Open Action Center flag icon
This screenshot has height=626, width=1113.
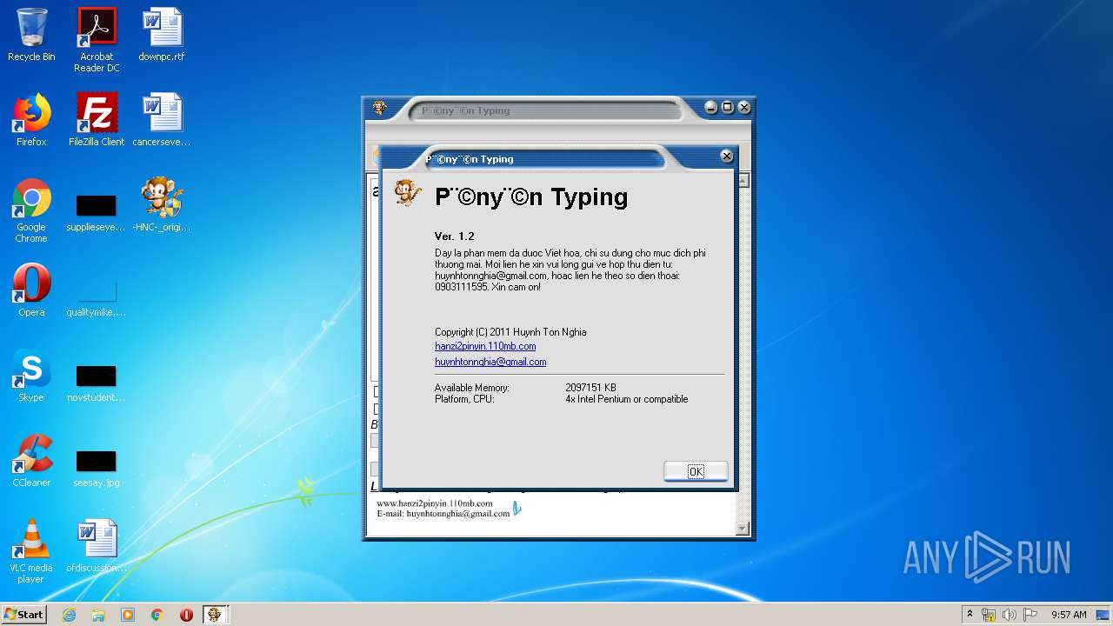point(1030,615)
